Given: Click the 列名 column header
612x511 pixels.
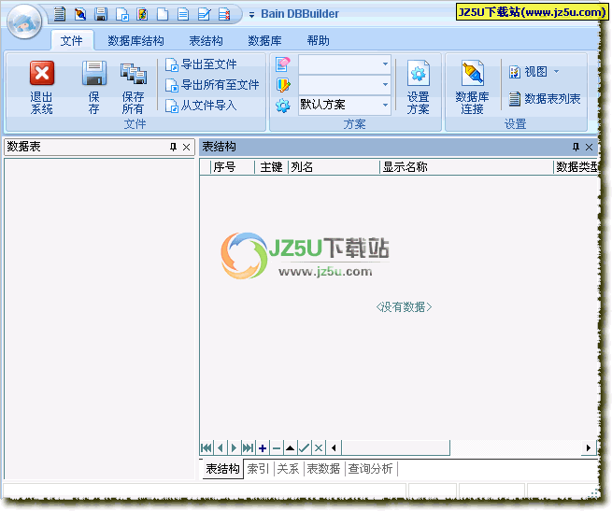Looking at the screenshot, I should tap(334, 167).
